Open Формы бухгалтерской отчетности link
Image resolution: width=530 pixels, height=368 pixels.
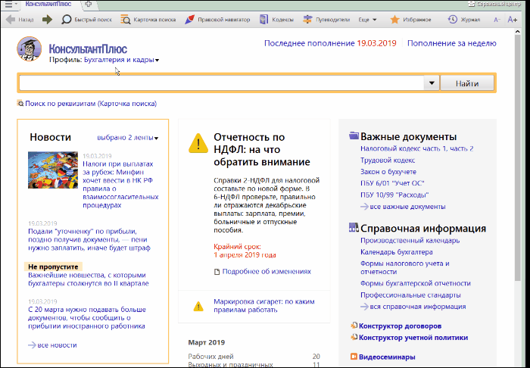tap(416, 283)
